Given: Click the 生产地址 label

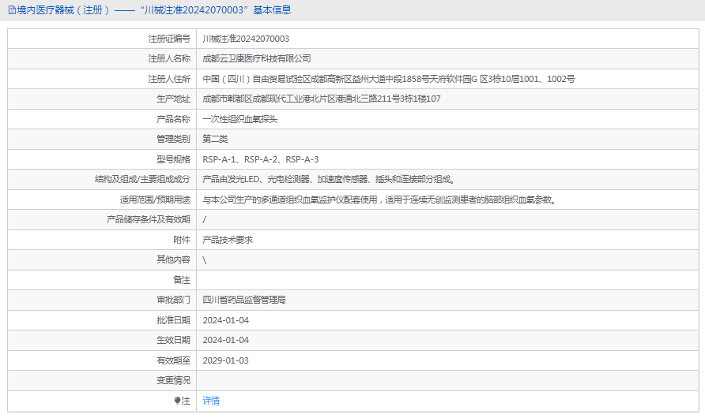Looking at the screenshot, I should tap(173, 99).
